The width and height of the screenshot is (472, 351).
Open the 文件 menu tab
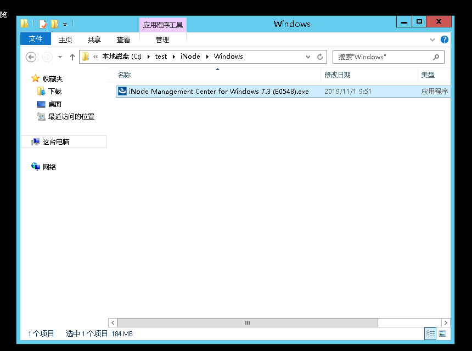click(x=36, y=39)
